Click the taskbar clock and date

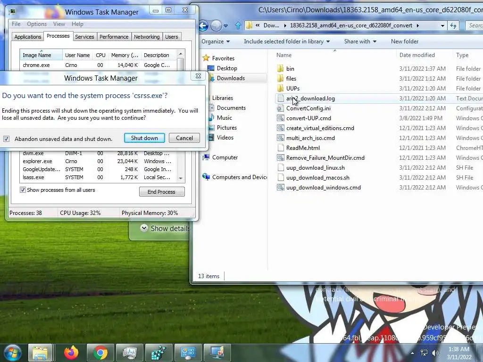(459, 353)
